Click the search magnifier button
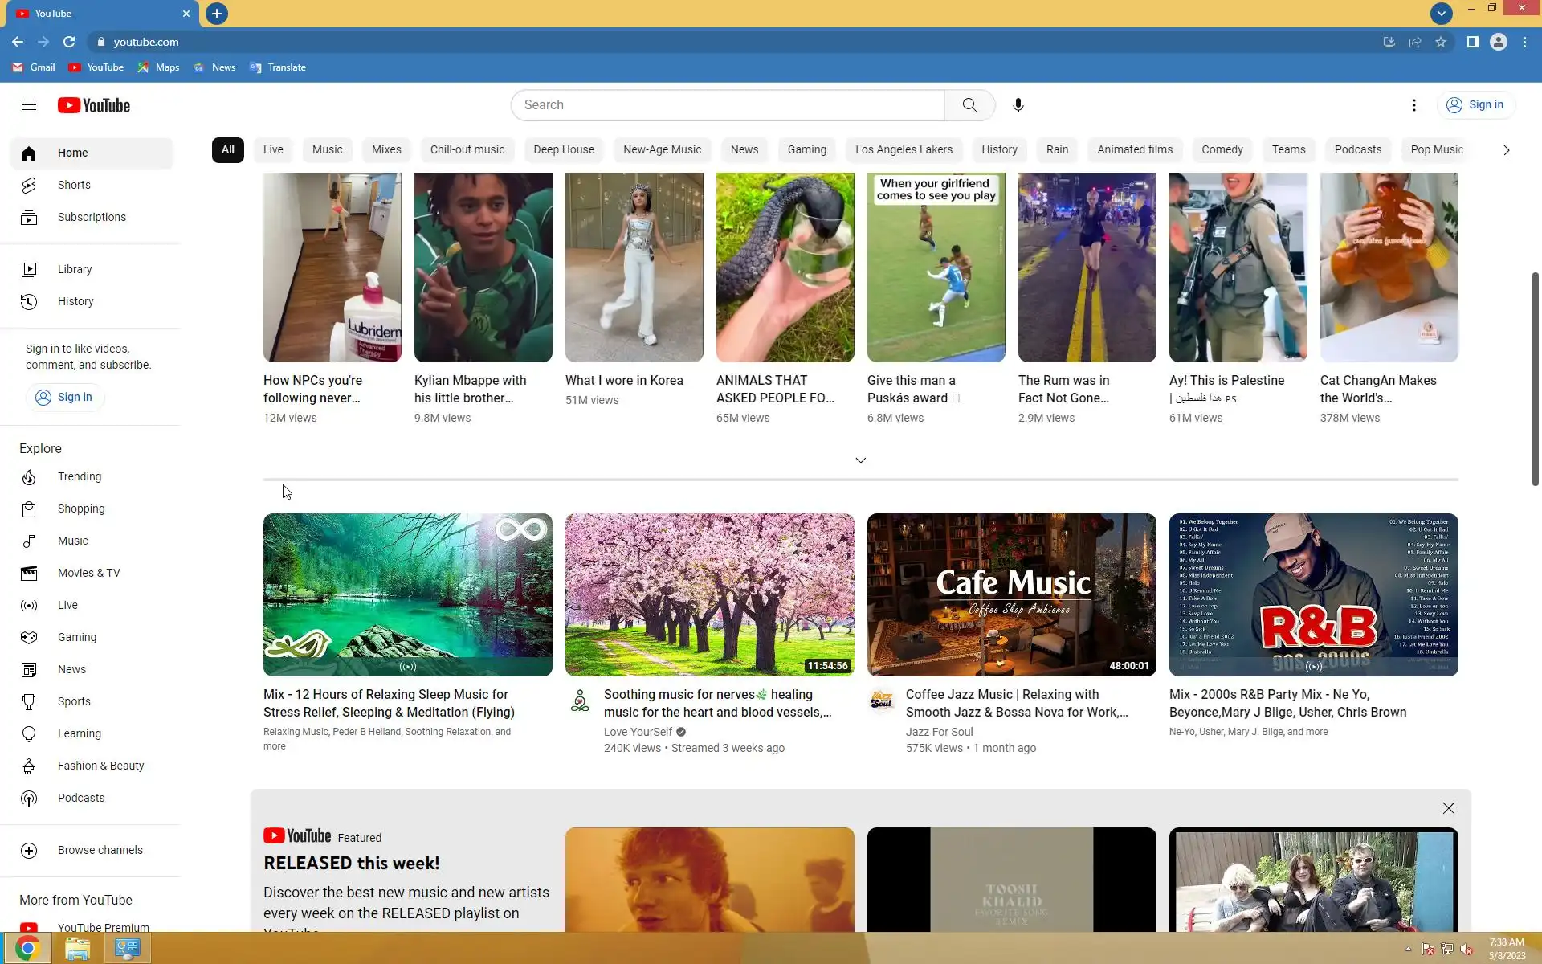This screenshot has height=964, width=1542. click(x=969, y=105)
